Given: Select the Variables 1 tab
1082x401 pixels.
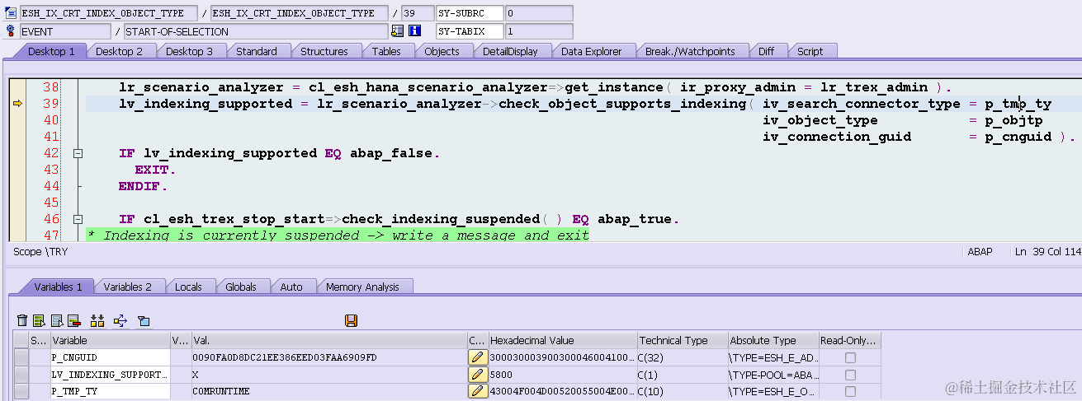Looking at the screenshot, I should [57, 287].
